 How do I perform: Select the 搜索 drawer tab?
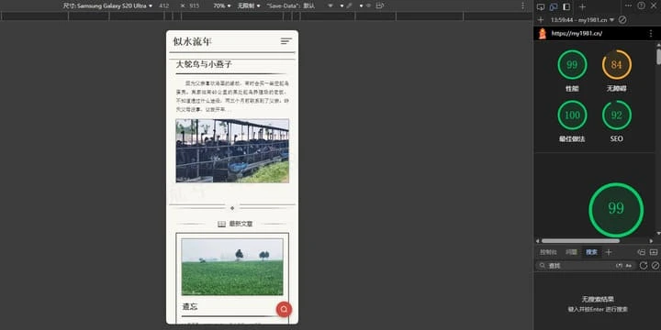click(x=591, y=252)
